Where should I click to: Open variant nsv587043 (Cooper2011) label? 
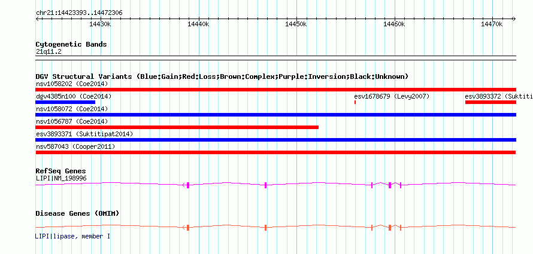click(75, 146)
